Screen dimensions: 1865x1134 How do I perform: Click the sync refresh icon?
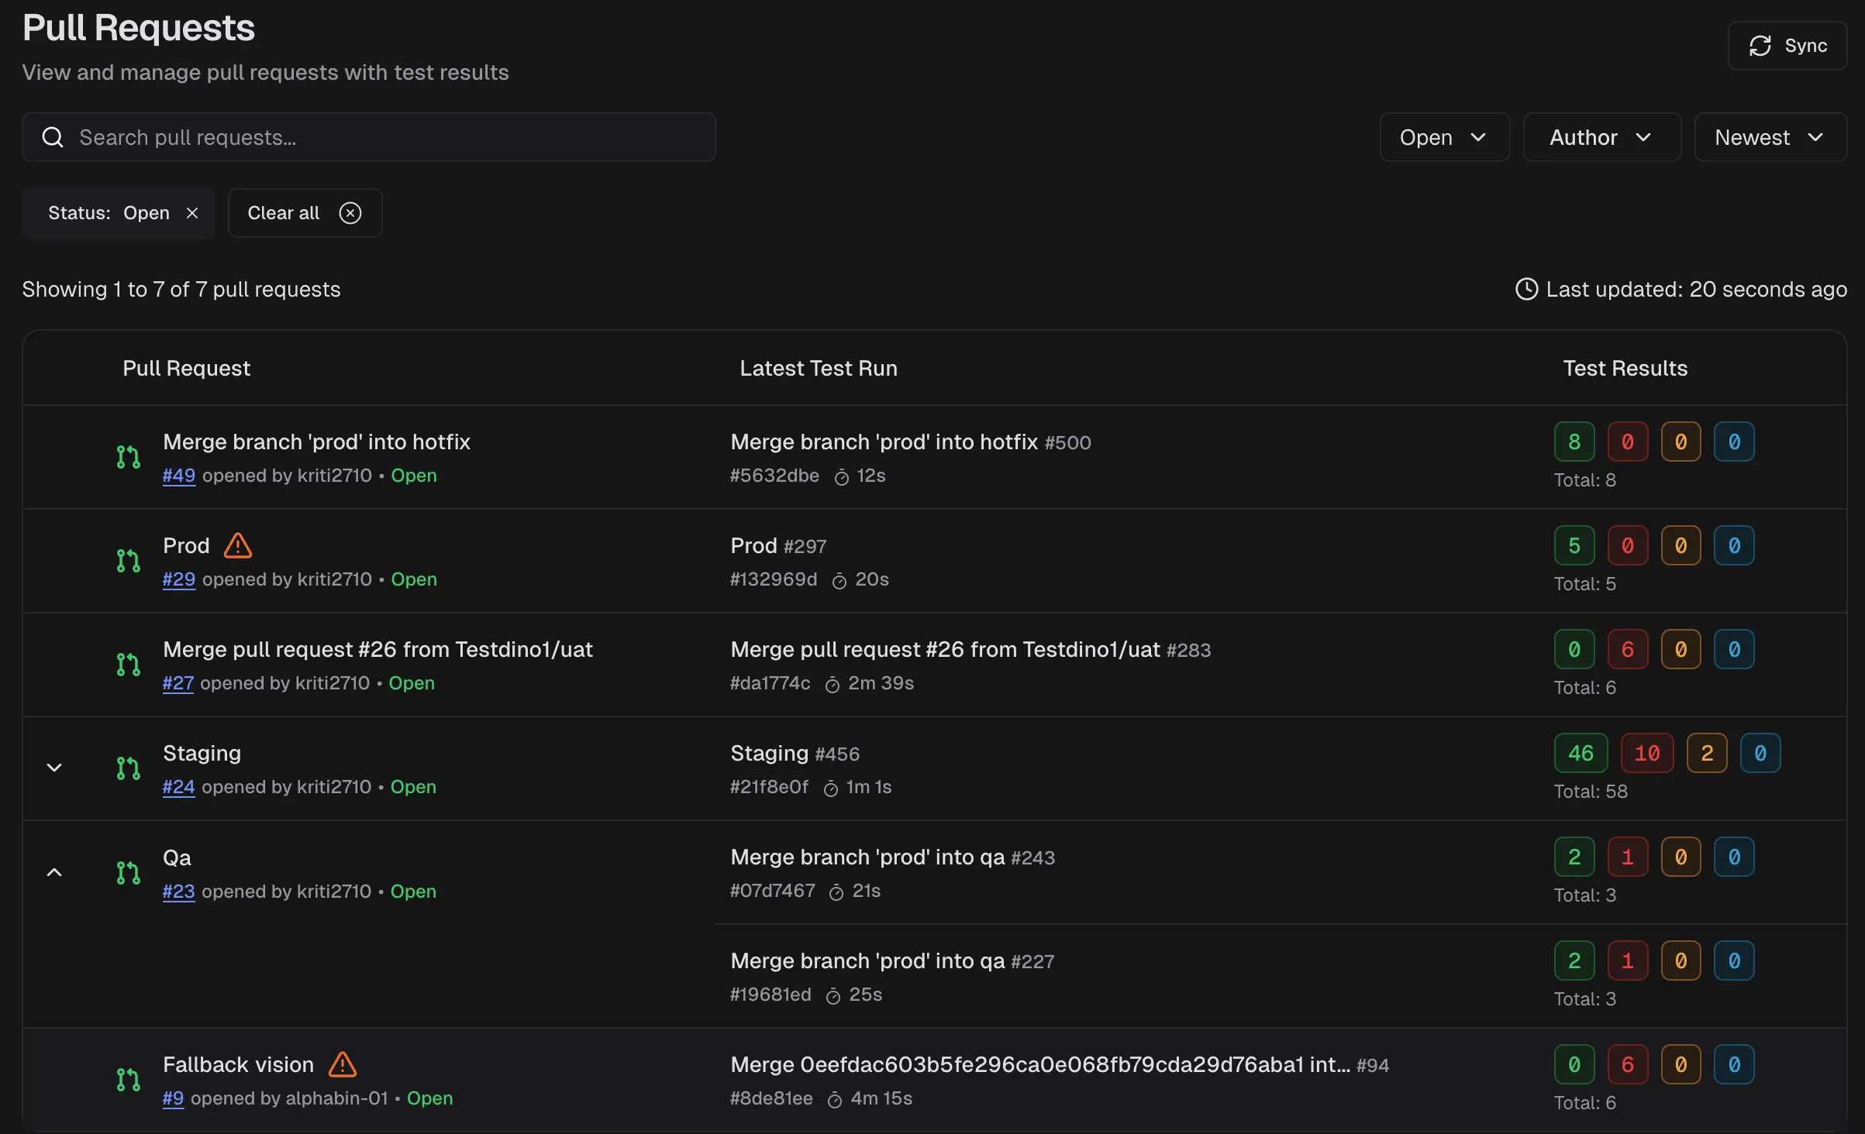coord(1760,45)
